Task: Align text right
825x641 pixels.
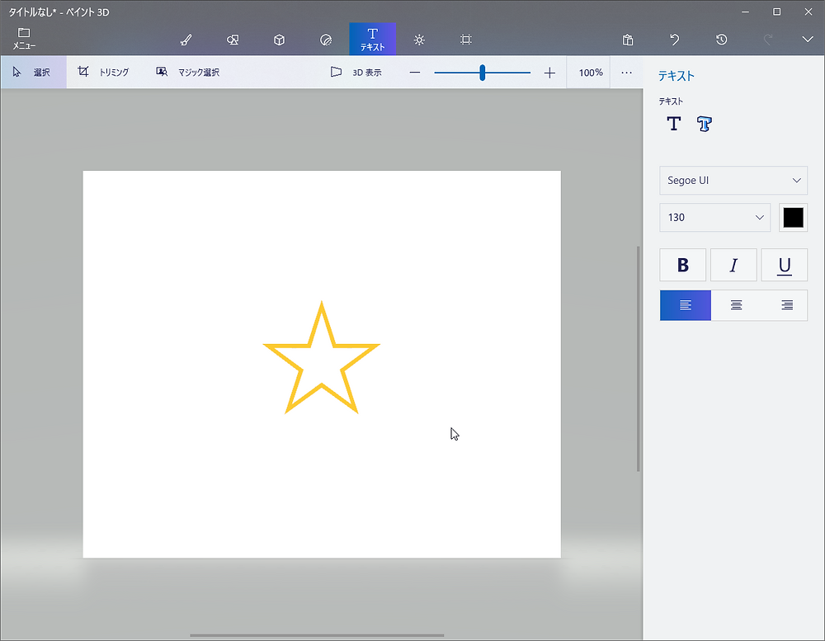Action: click(786, 305)
